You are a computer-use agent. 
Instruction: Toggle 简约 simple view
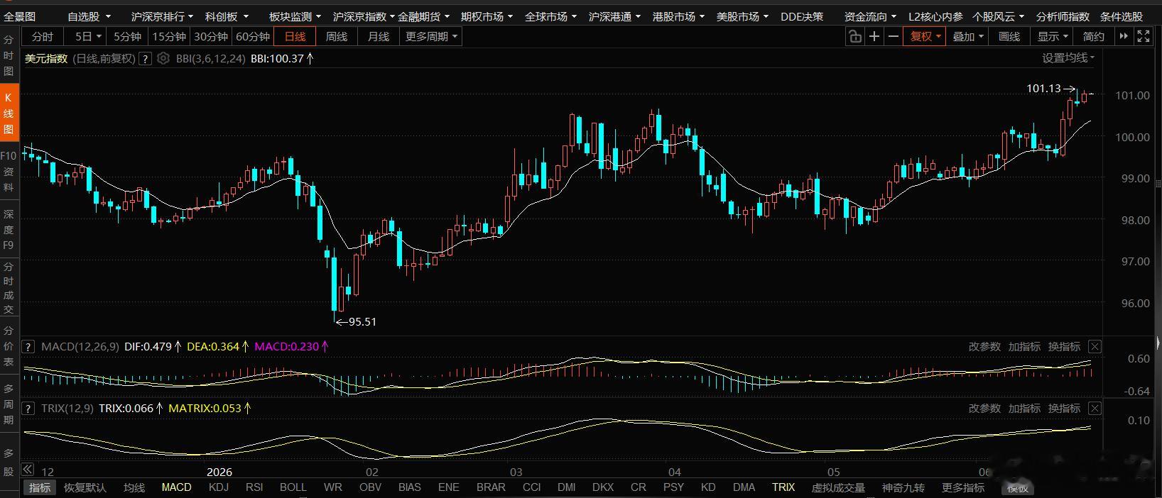coord(1094,36)
